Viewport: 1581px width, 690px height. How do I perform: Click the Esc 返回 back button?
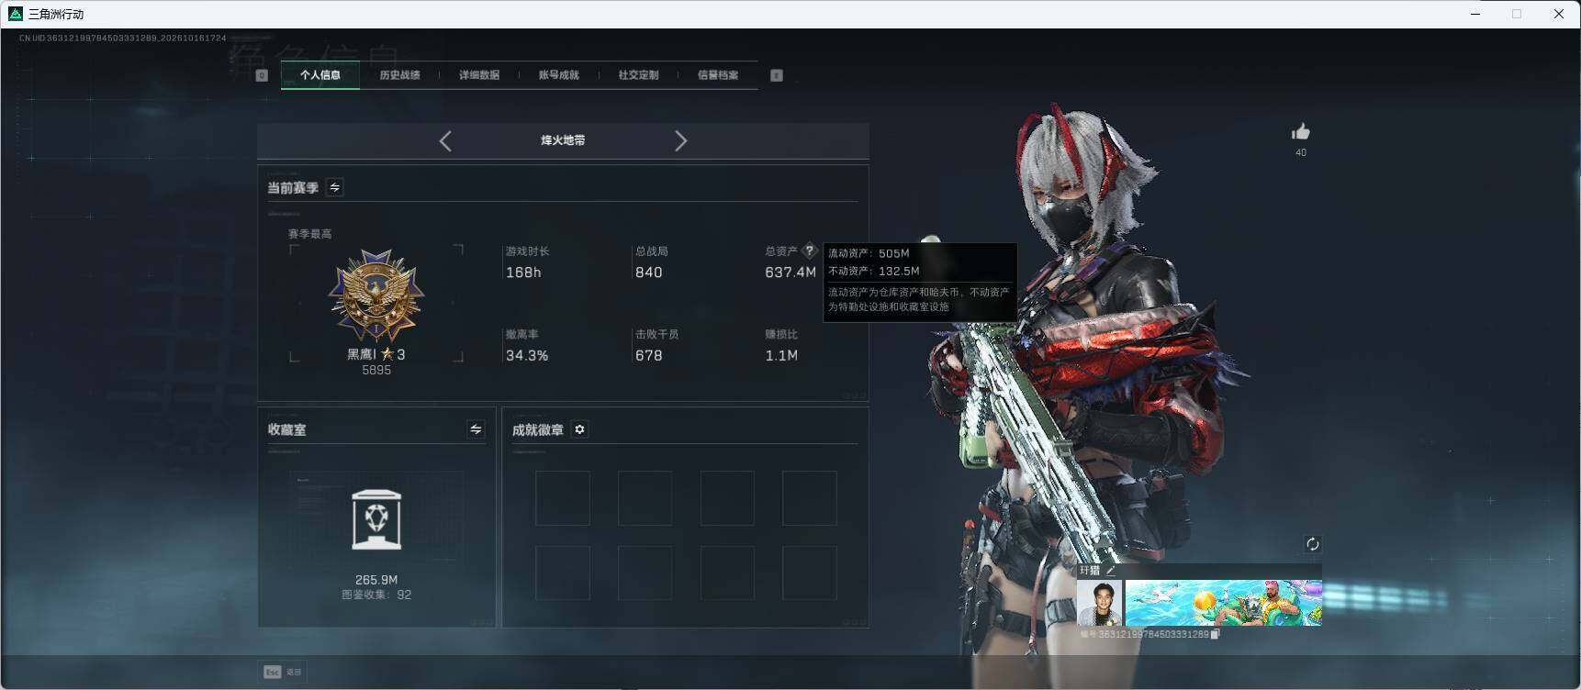[283, 672]
